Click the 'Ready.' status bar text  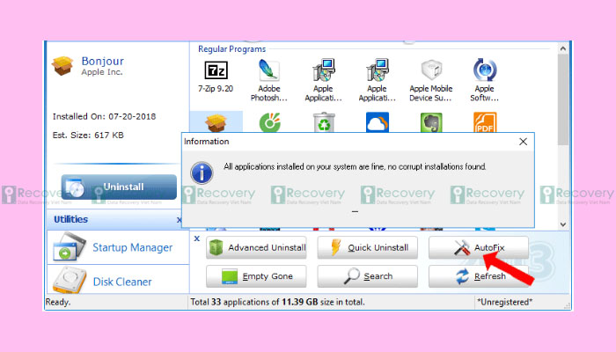[58, 302]
